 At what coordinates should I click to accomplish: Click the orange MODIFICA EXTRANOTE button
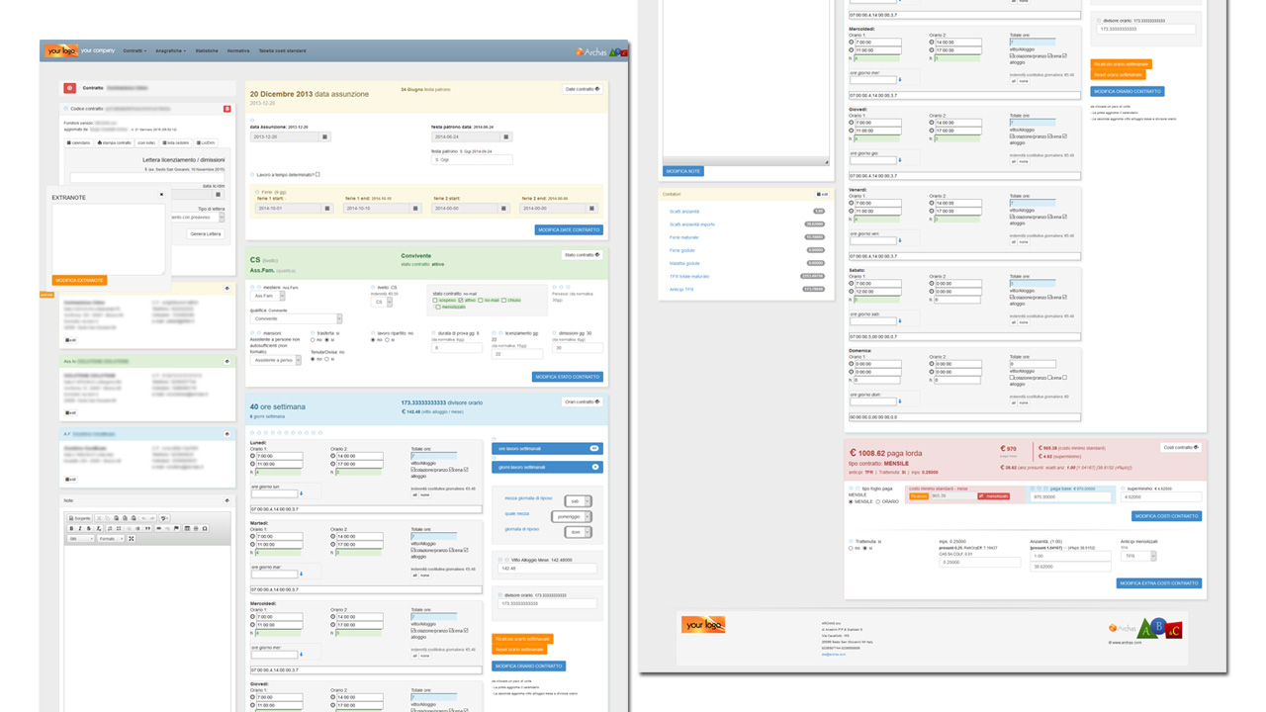(x=79, y=281)
